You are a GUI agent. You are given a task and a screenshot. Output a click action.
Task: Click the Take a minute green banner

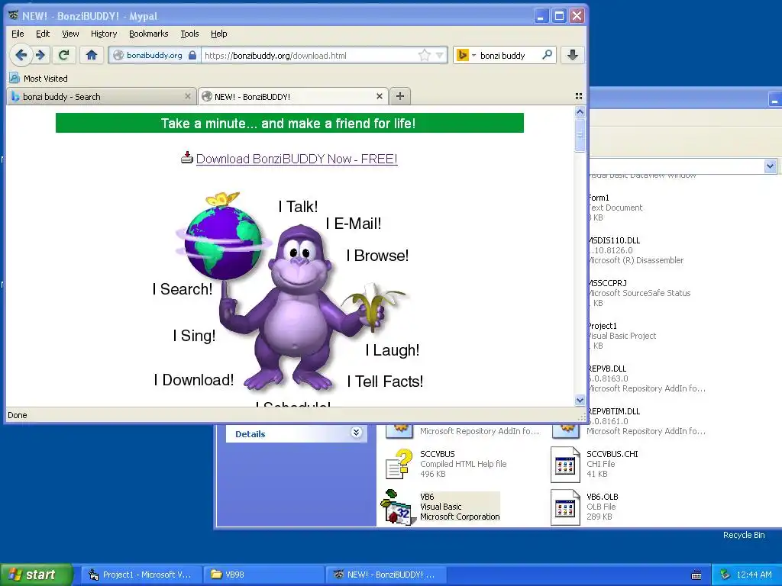pos(289,123)
